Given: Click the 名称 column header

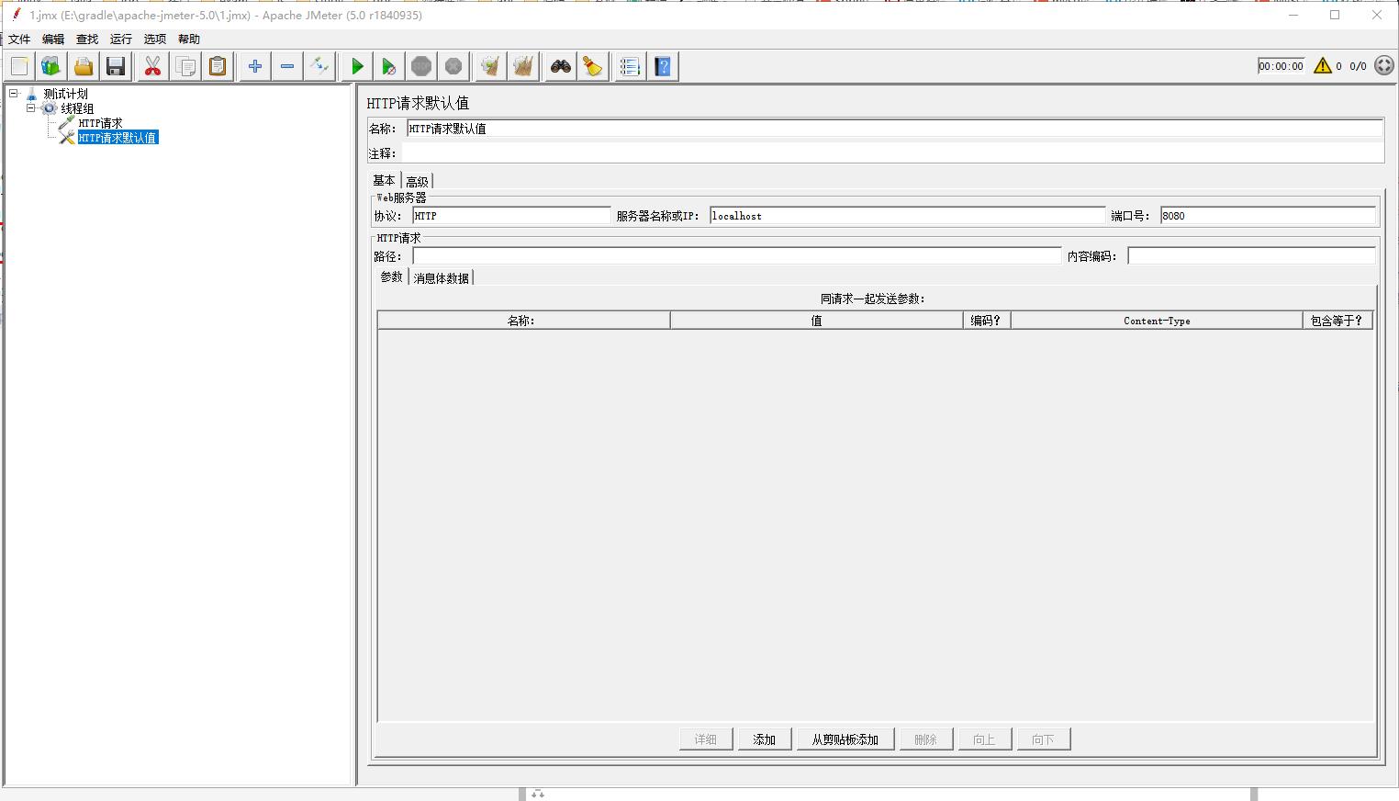Looking at the screenshot, I should (523, 321).
